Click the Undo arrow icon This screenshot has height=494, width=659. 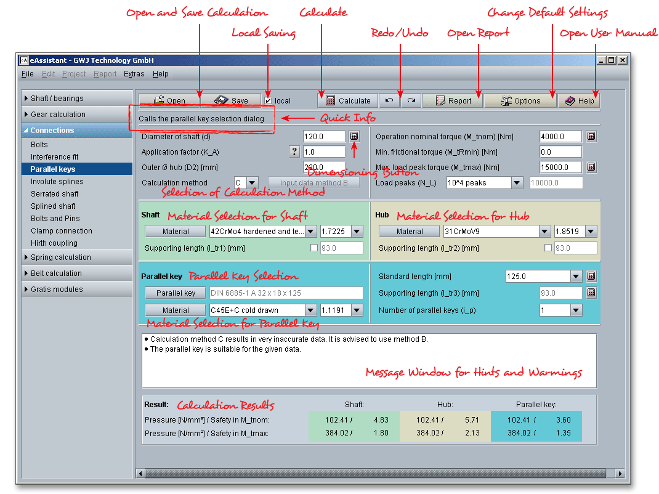(390, 100)
